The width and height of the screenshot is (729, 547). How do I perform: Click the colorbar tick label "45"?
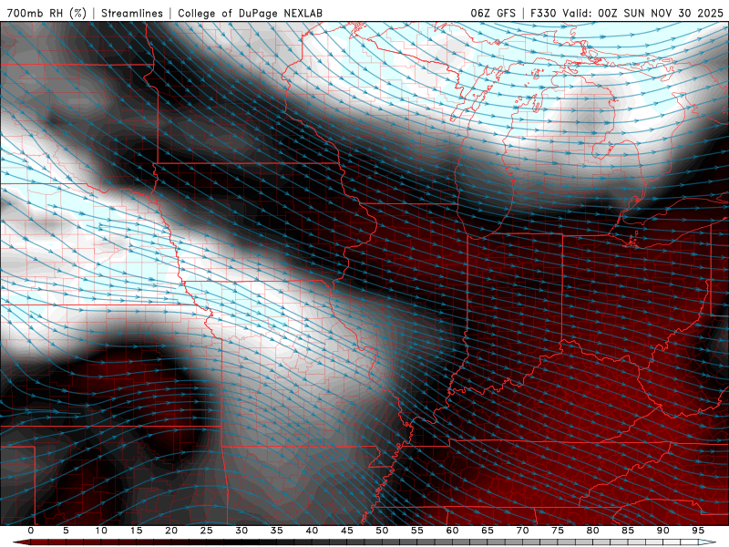(347, 531)
